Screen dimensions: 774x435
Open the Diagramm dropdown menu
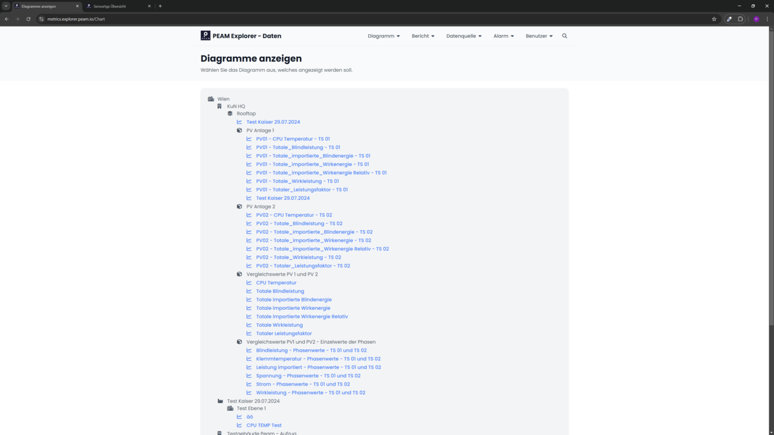tap(383, 36)
